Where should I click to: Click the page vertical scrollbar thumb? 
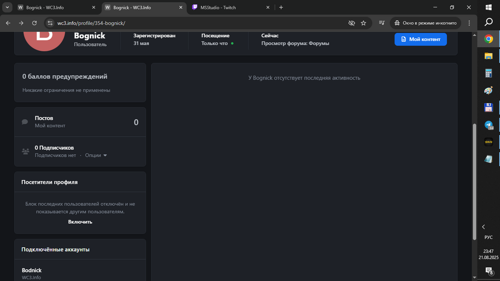click(475, 182)
